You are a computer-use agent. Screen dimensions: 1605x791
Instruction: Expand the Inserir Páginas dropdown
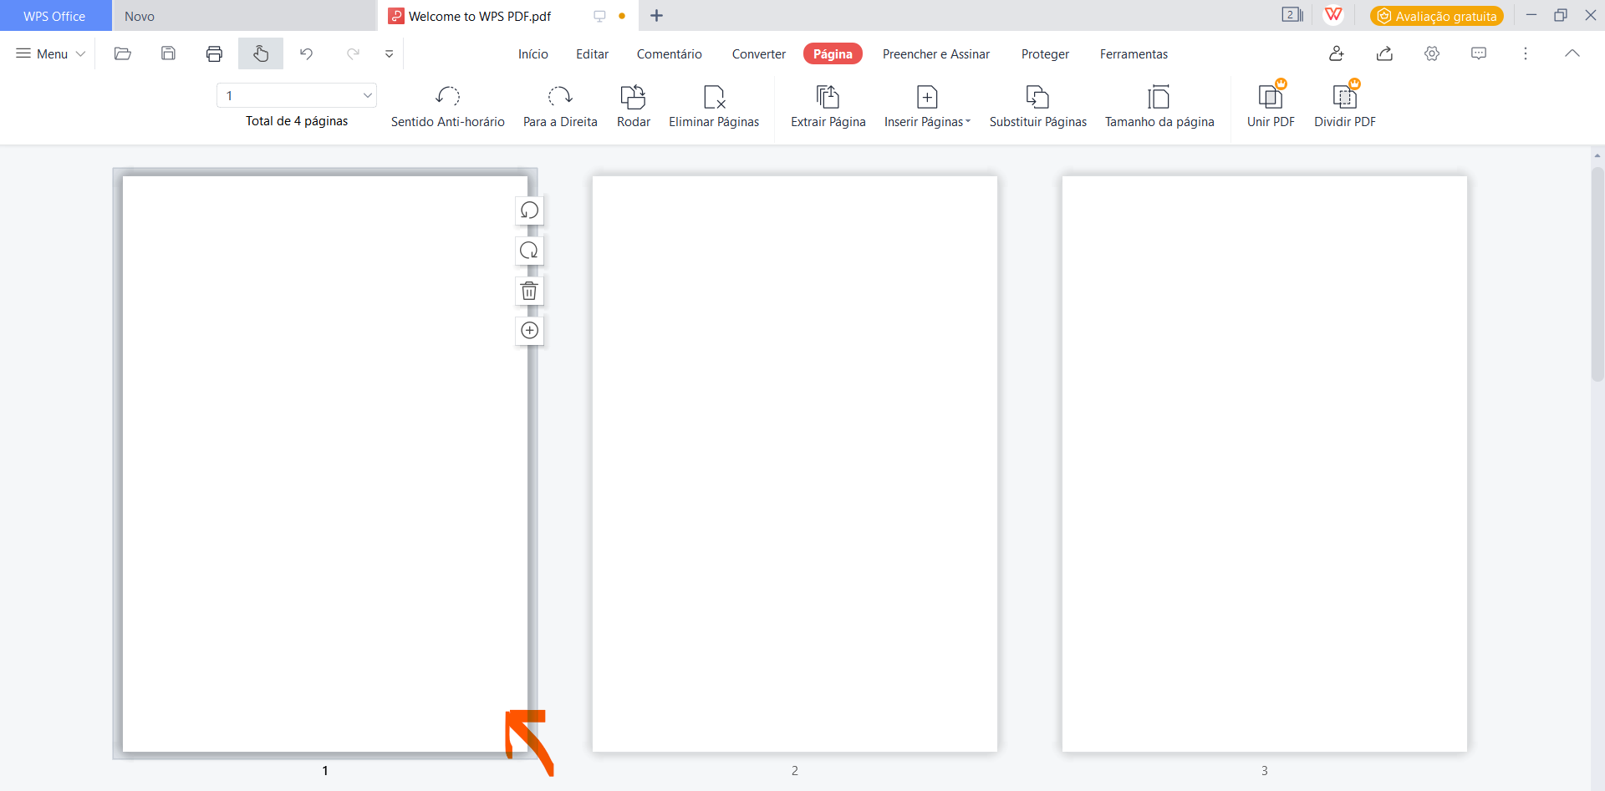[x=968, y=122]
